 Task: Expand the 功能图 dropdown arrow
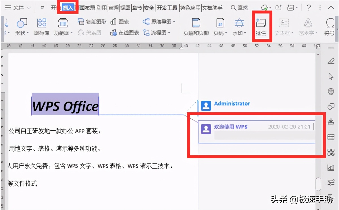tap(72, 33)
